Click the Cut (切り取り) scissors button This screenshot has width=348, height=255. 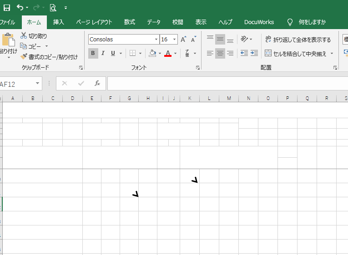tap(34, 36)
